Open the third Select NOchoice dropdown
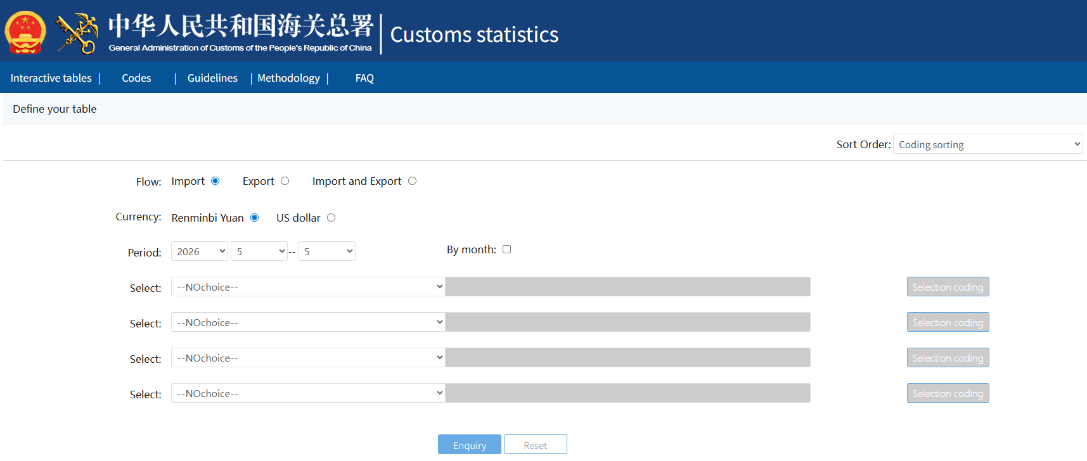 (x=308, y=358)
